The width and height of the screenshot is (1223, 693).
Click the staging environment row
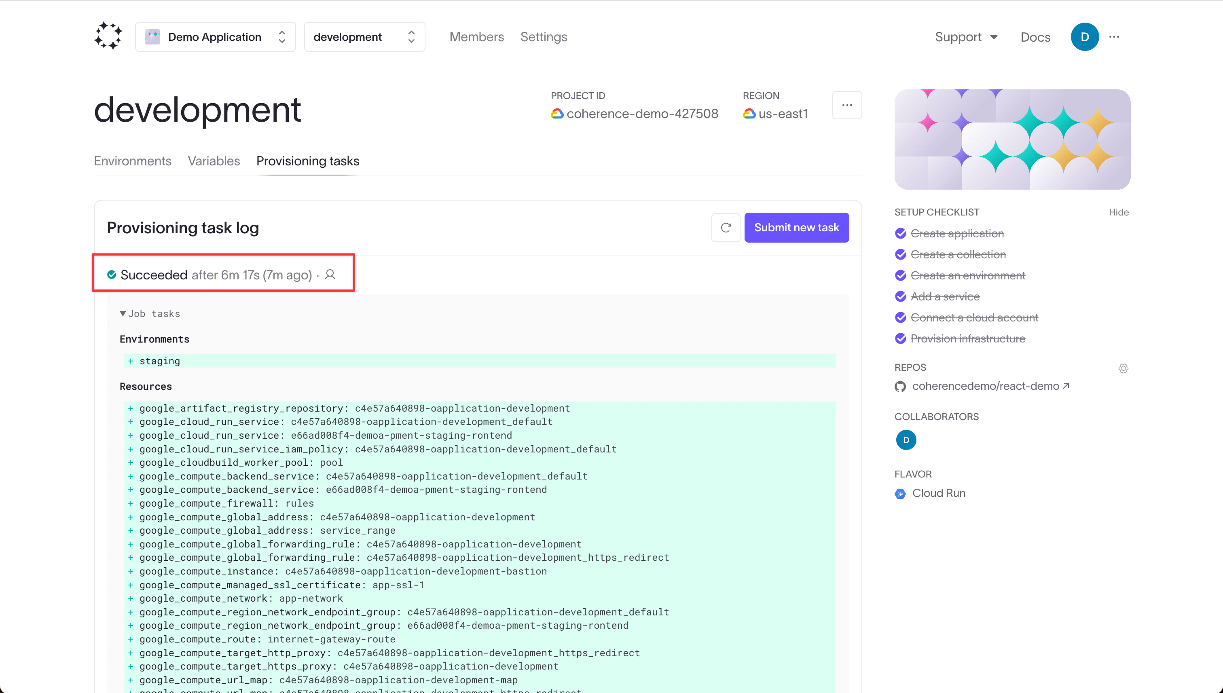(x=479, y=361)
